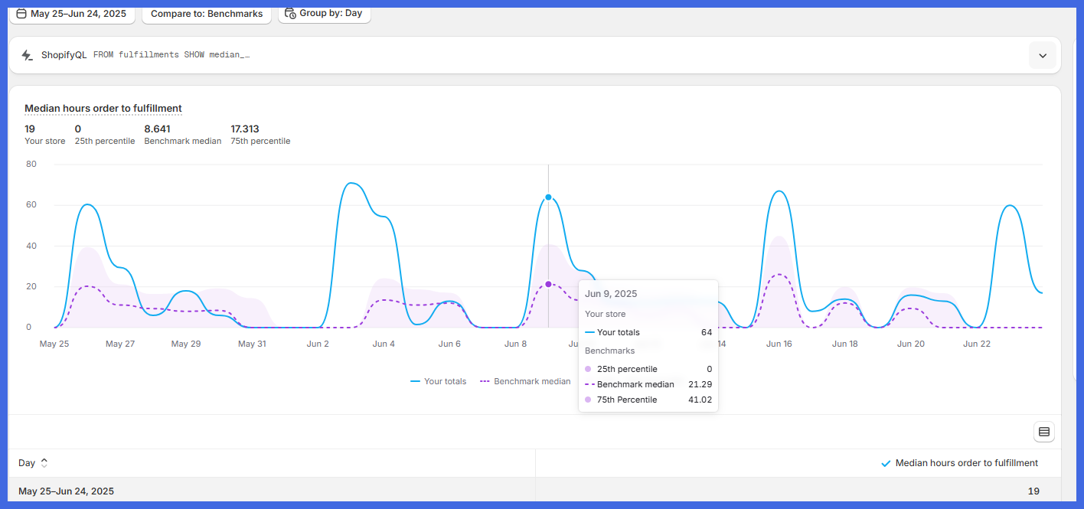The height and width of the screenshot is (509, 1084).
Task: Click the calendar icon in the date range button
Action: point(21,14)
